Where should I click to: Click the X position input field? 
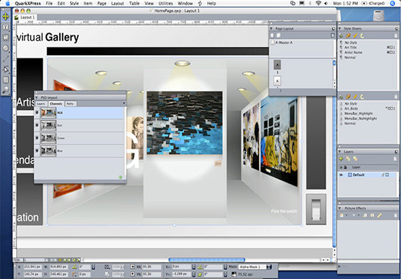coord(33,267)
